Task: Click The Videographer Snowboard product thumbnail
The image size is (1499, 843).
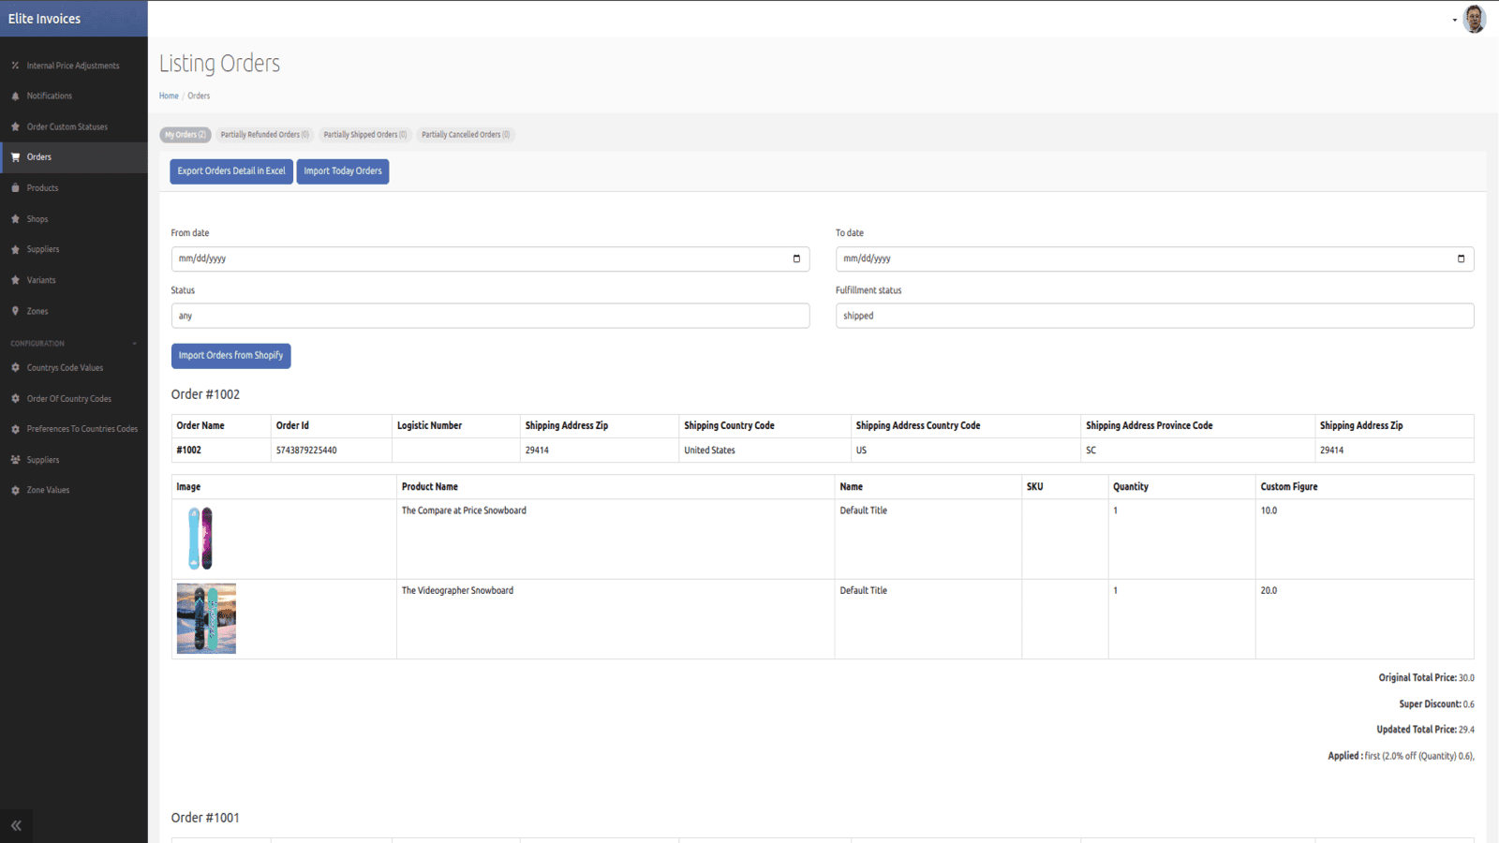Action: point(205,618)
